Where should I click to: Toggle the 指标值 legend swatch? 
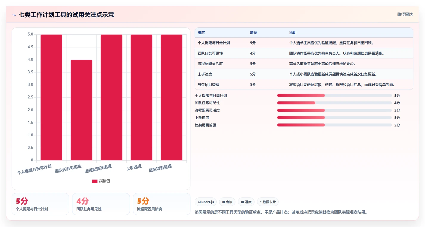click(x=95, y=181)
